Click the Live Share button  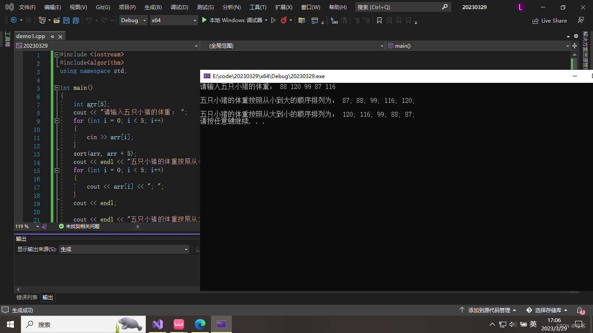click(550, 20)
